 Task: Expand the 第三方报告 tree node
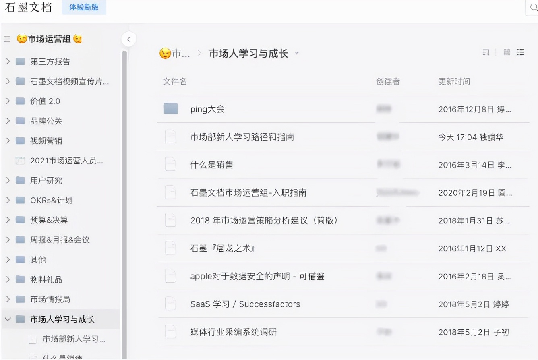click(8, 62)
